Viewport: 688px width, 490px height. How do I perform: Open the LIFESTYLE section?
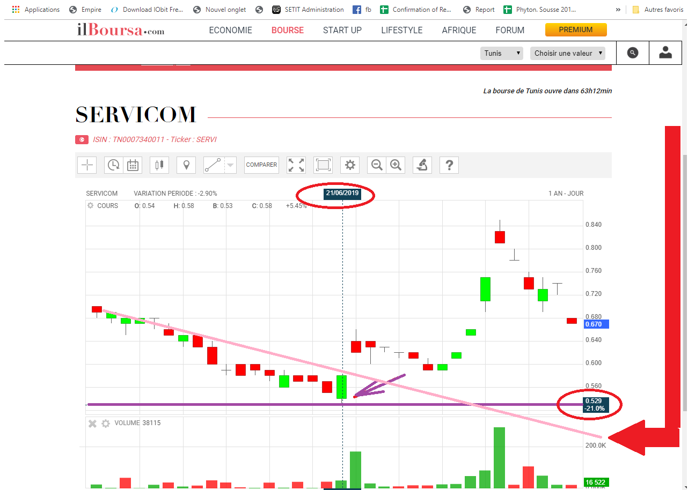[402, 30]
